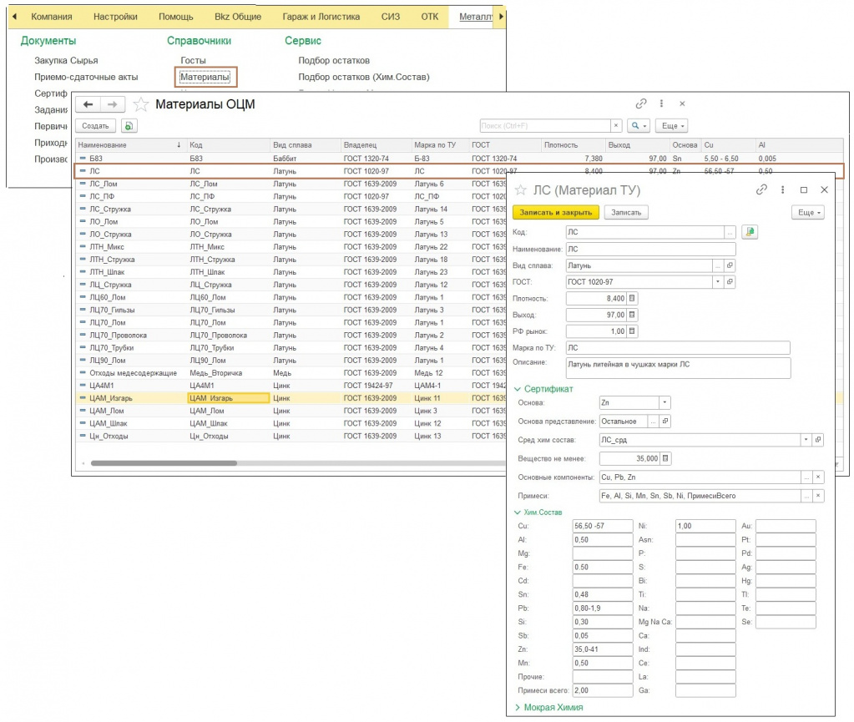Select the ЦАМ_Изгарь row

(x=291, y=398)
